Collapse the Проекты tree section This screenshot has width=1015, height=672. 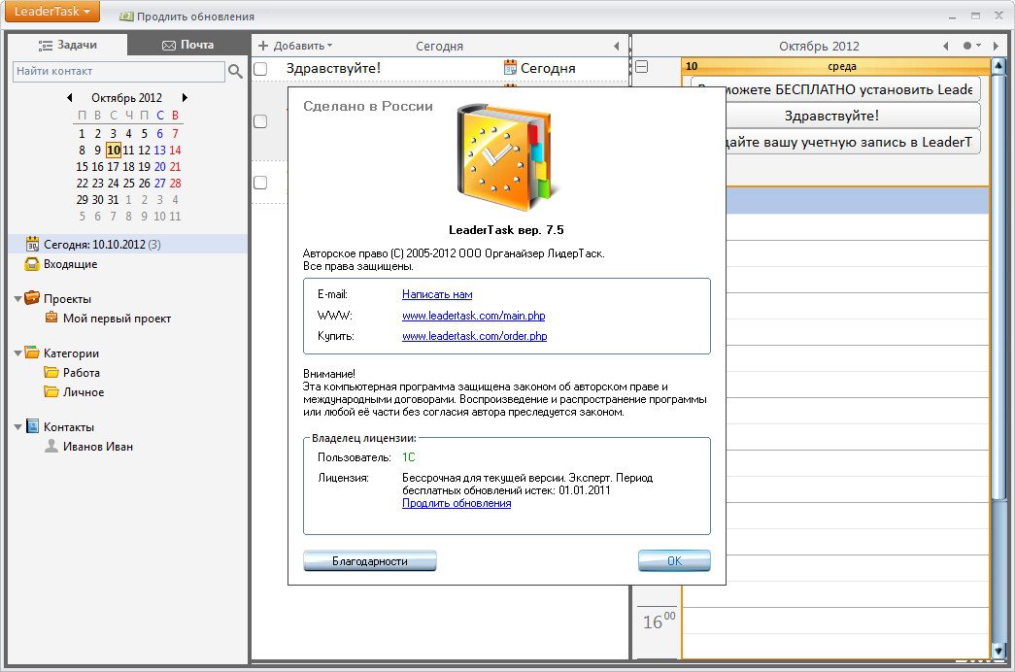[18, 299]
